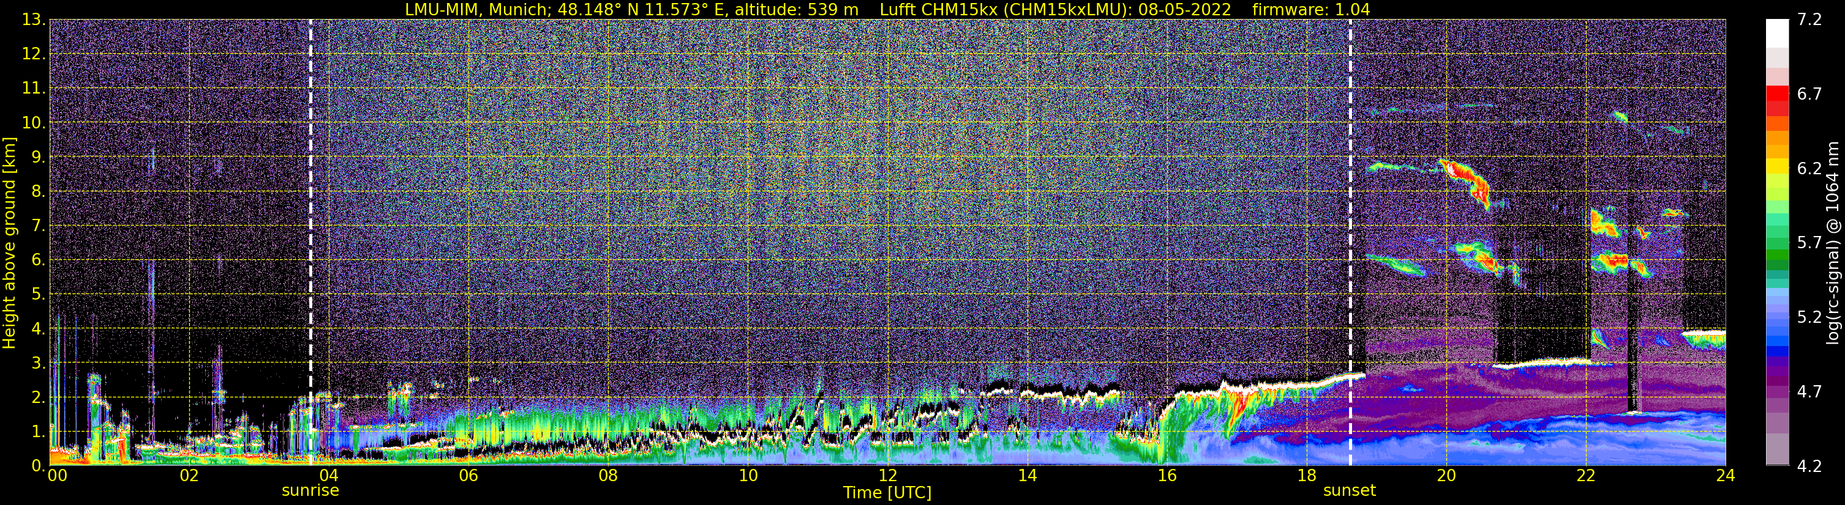Viewport: 1845px width, 505px height.
Task: Click the 'log(rc-signal) @ 1064 nm' colorbar label
Action: [x=1832, y=243]
